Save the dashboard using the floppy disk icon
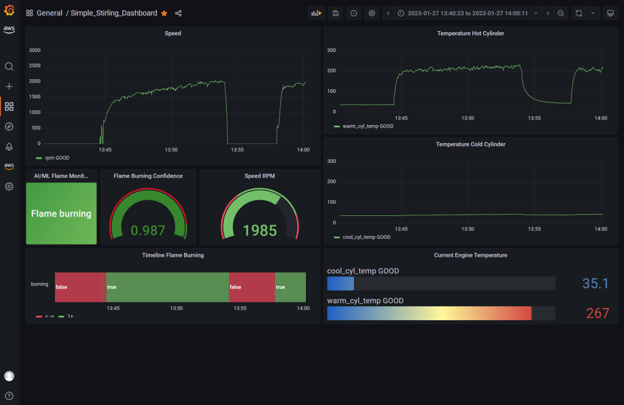This screenshot has height=405, width=624. 335,13
